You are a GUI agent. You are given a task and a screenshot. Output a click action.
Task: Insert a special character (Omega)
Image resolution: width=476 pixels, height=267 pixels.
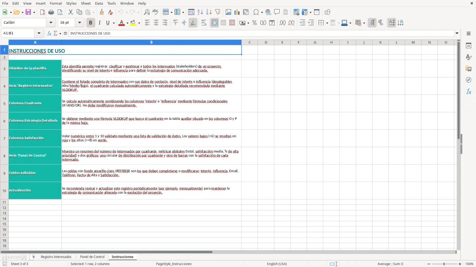(256, 12)
